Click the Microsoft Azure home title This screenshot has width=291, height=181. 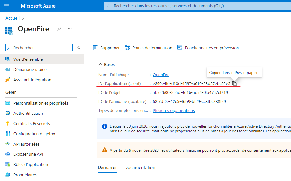pos(38,6)
